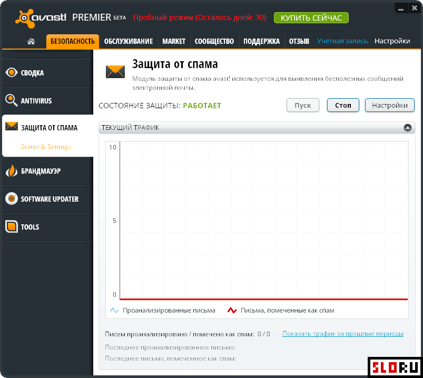Open the SOFTWARE UPDATER sidebar label
423x378 pixels.
50,199
